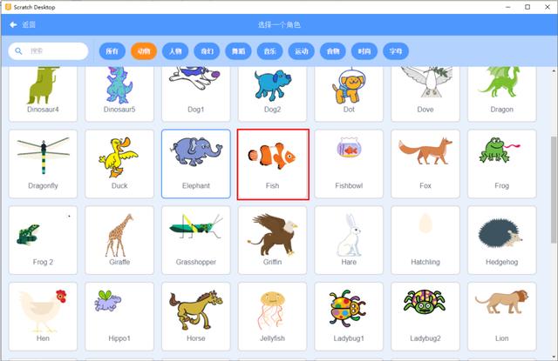
Task: Click the vertical scrollbar thumb
Action: tap(554, 190)
